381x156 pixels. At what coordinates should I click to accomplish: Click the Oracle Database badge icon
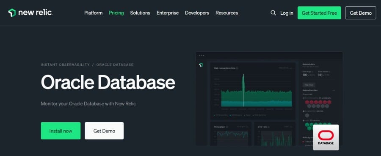[326, 137]
